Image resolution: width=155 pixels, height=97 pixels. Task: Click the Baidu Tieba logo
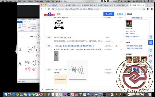point(49,14)
